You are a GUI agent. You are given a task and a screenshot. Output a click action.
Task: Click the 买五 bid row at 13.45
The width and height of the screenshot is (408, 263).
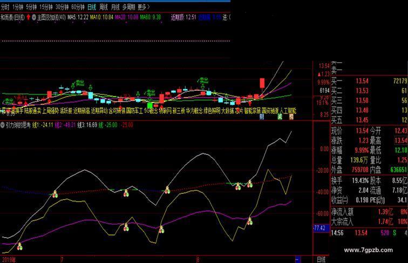tap(369, 120)
